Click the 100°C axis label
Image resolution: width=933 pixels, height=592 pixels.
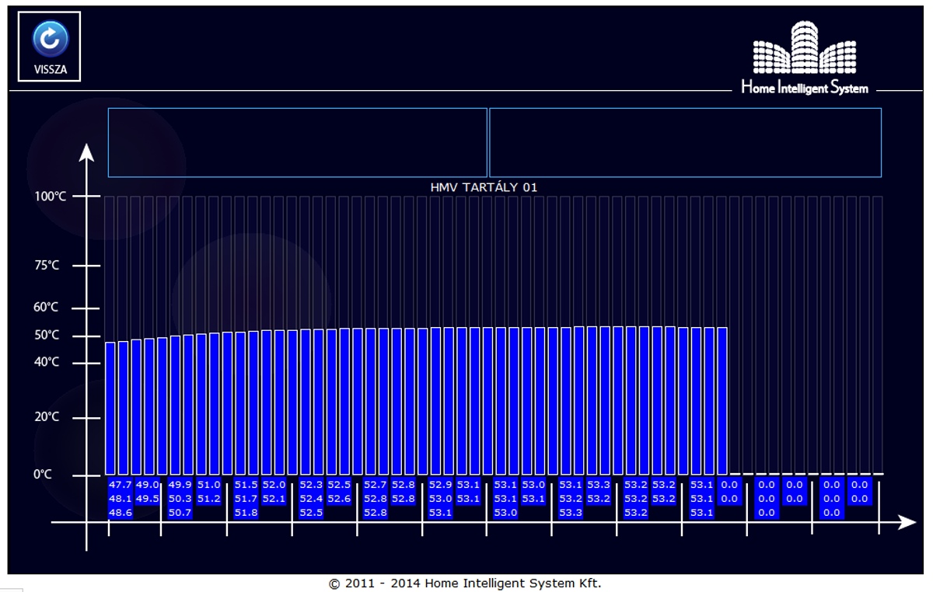(x=51, y=197)
